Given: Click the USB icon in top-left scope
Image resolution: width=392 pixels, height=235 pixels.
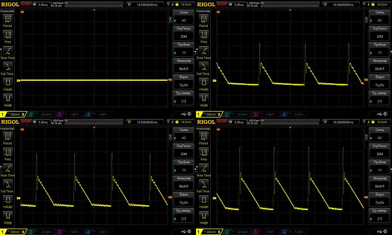Looking at the screenshot, I should [183, 114].
